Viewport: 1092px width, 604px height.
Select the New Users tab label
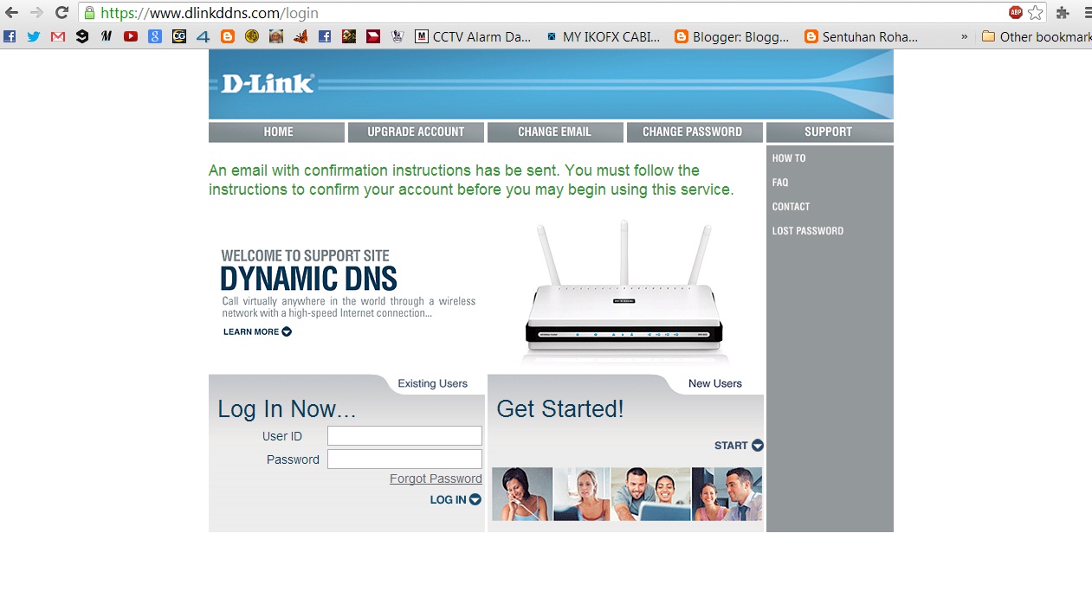(x=714, y=383)
